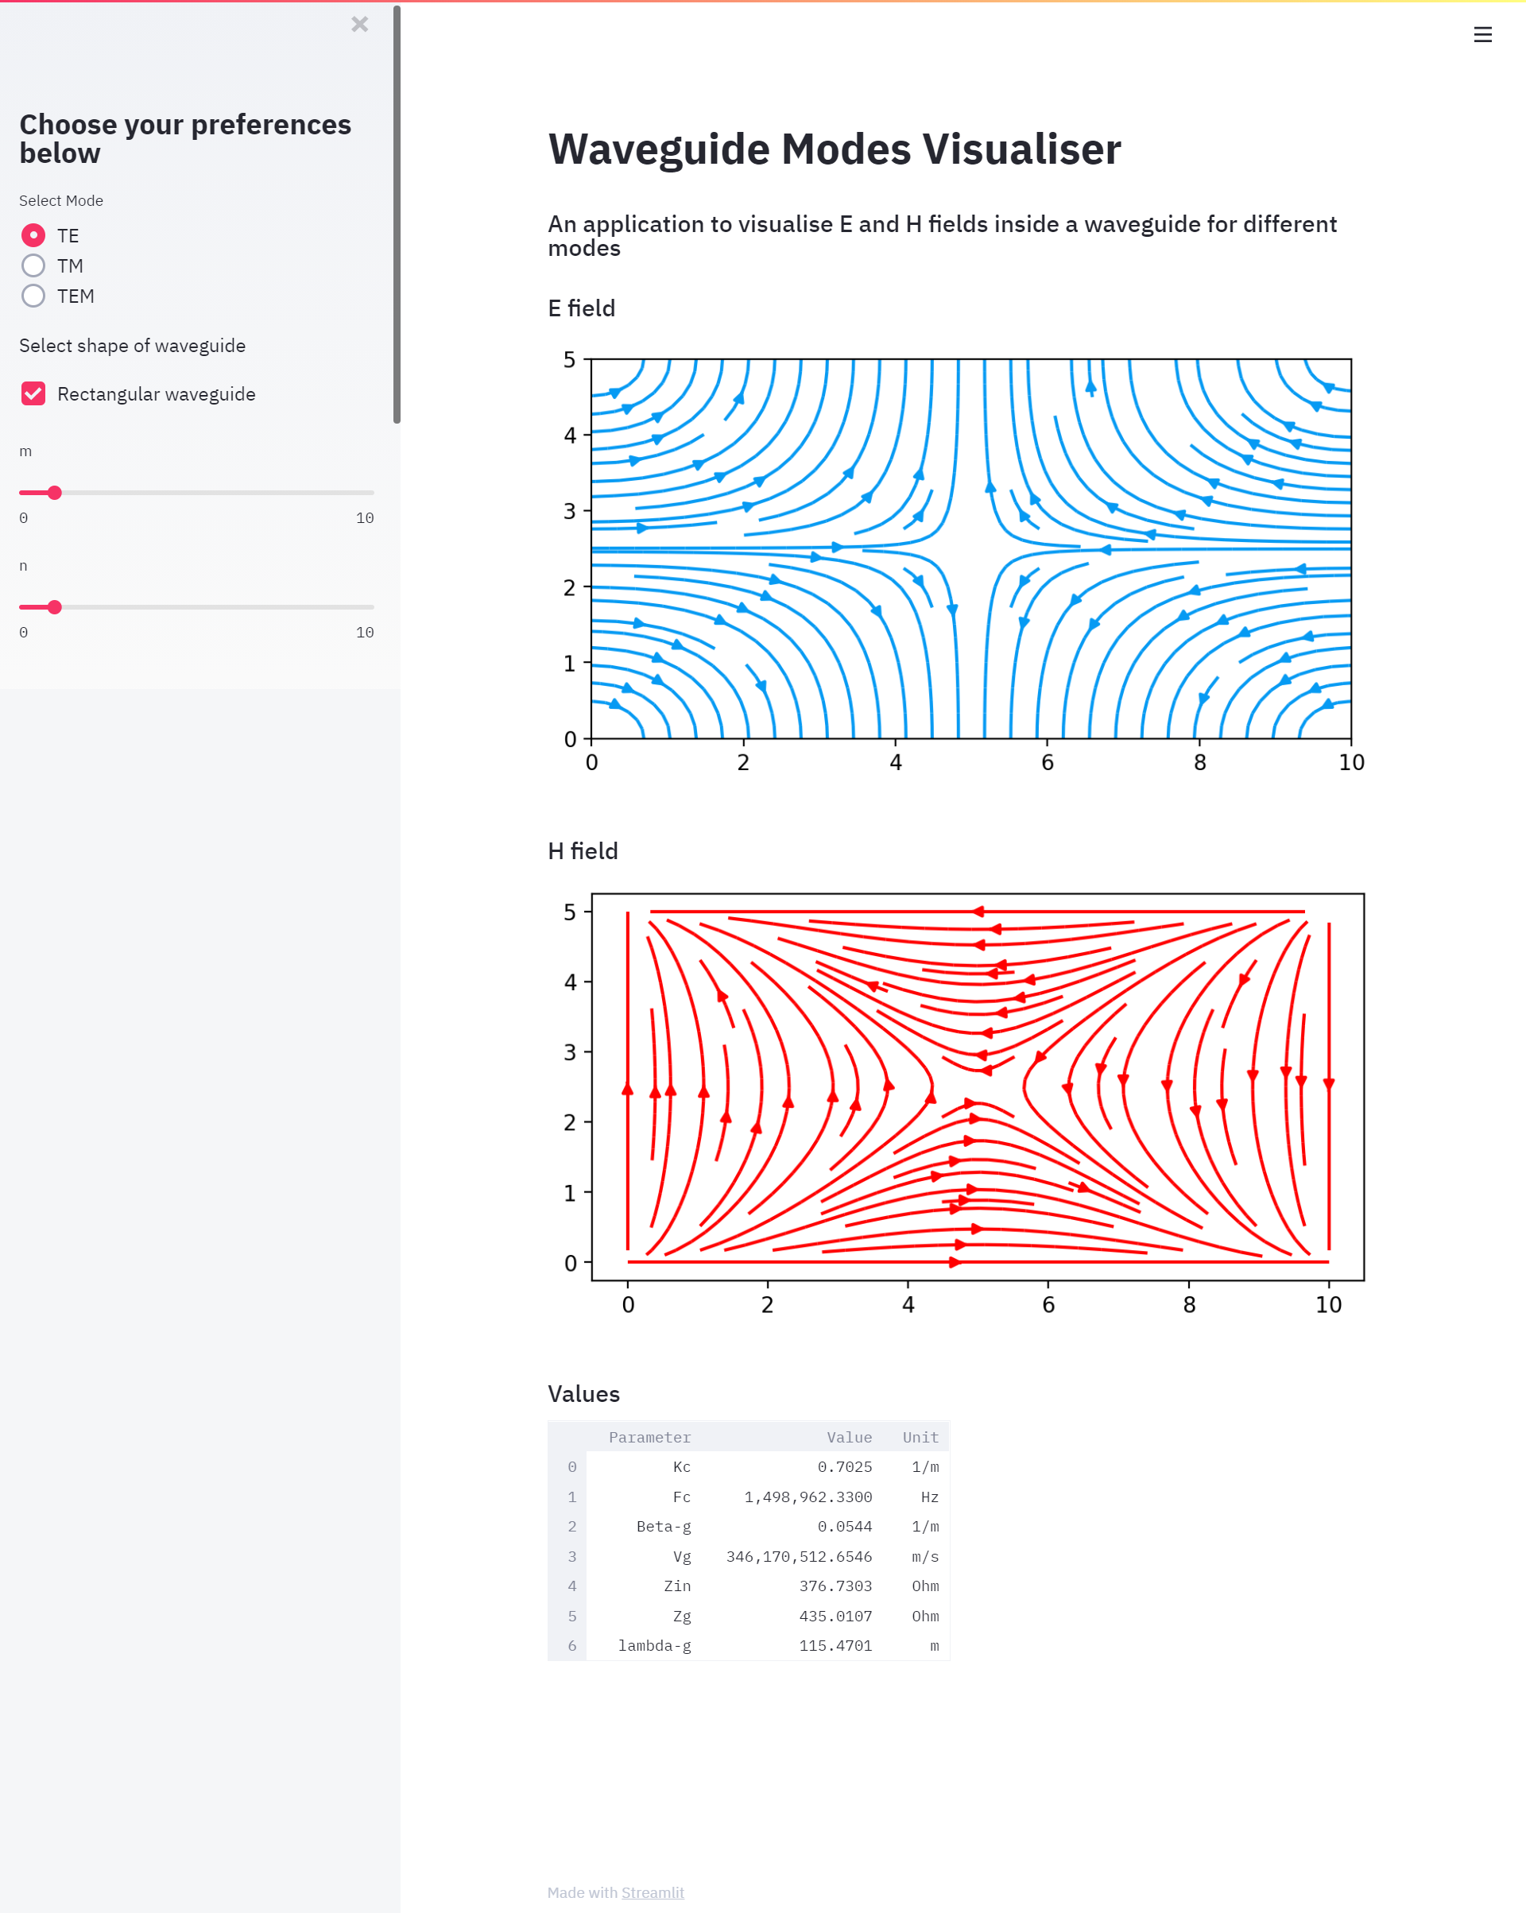Click the H field heading
This screenshot has width=1526, height=1913.
(583, 850)
